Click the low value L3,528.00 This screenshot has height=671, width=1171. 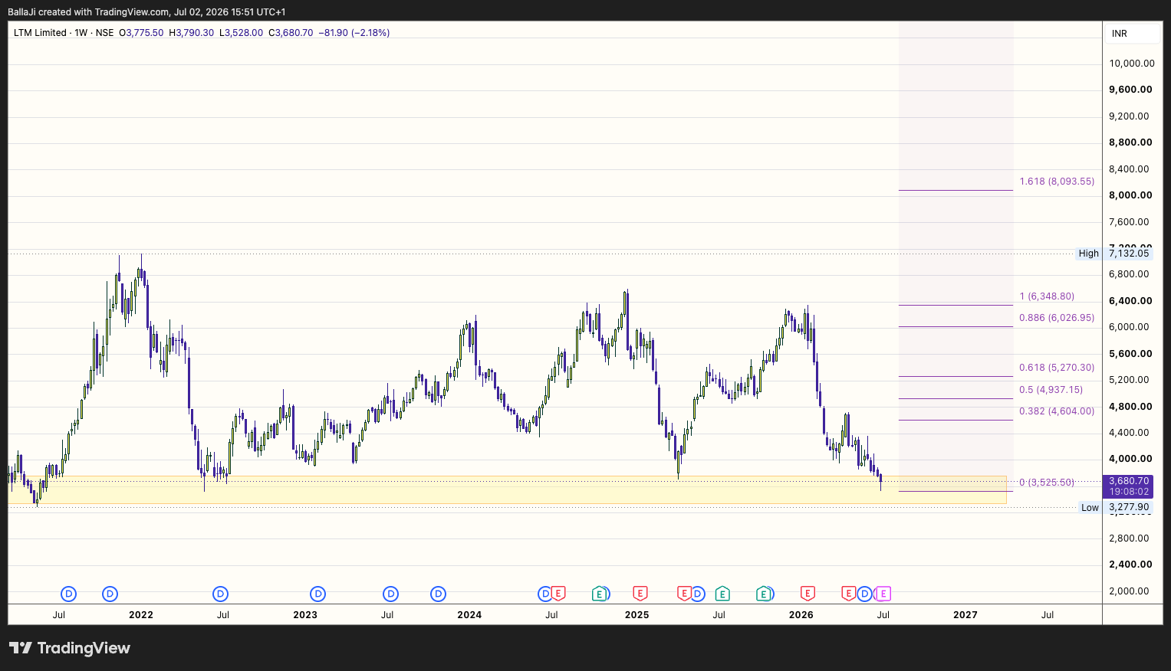[x=241, y=33]
